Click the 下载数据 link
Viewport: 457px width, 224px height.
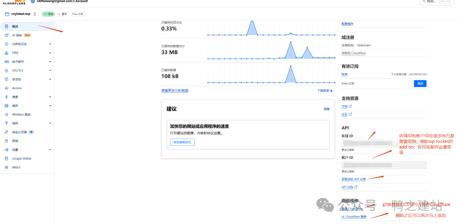tap(325, 90)
